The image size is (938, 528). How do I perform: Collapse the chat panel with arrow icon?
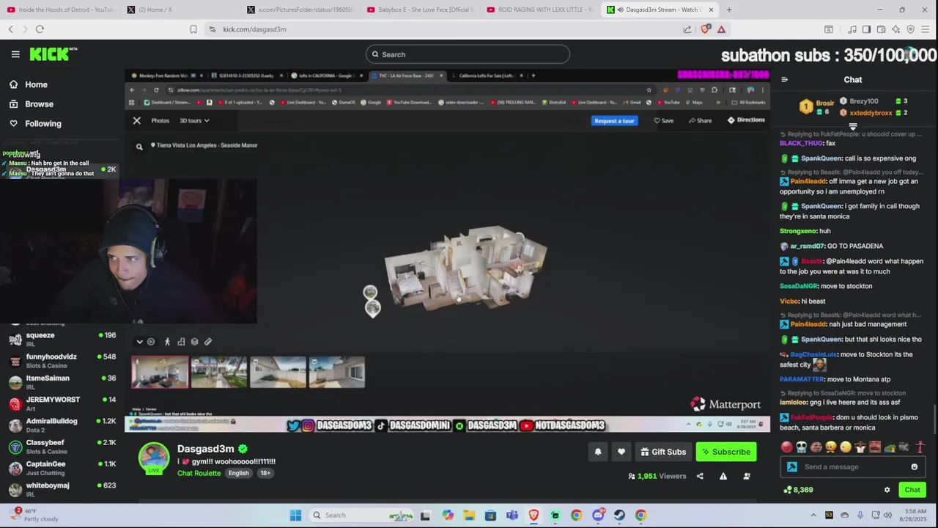(785, 80)
